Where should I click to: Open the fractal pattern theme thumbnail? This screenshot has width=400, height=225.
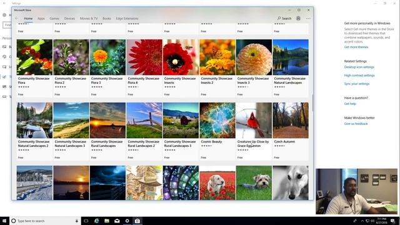pos(181,182)
